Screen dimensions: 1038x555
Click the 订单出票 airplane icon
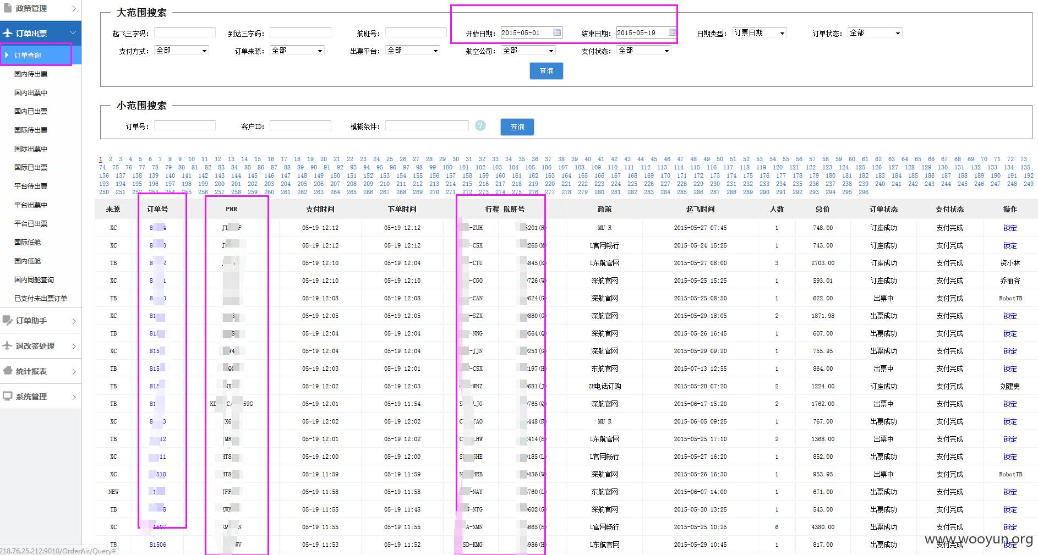point(8,33)
